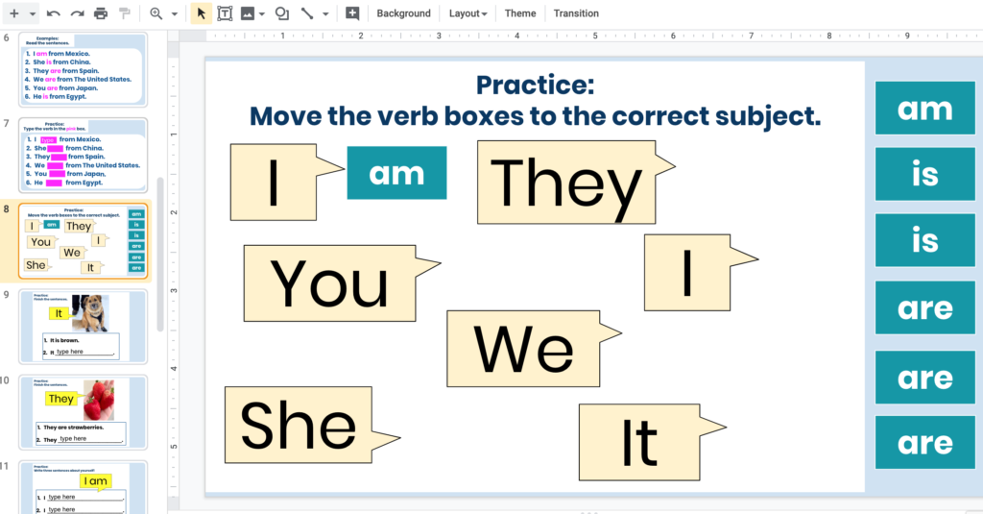Viewport: 983px width, 514px height.
Task: Select the 'You' callout box
Action: click(x=330, y=283)
